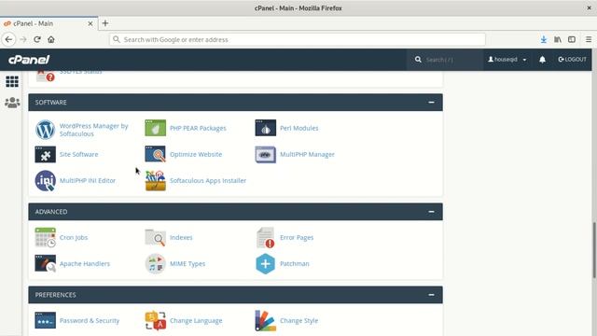Screen dimensions: 597x336
Task: Open the Cron Jobs link
Action: click(x=74, y=237)
